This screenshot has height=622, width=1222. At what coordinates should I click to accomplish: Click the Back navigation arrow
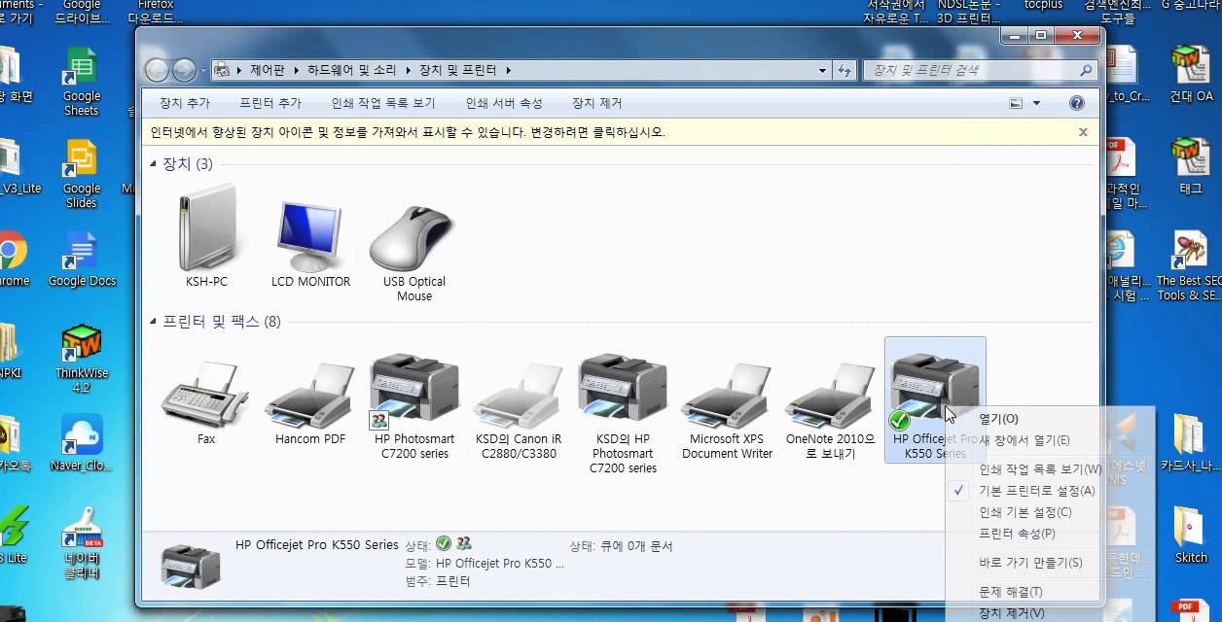(158, 70)
